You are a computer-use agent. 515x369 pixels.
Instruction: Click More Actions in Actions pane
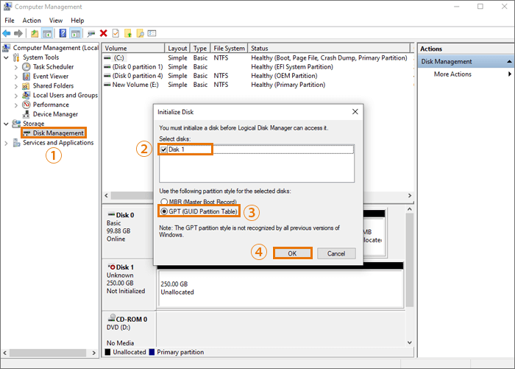[x=452, y=74]
